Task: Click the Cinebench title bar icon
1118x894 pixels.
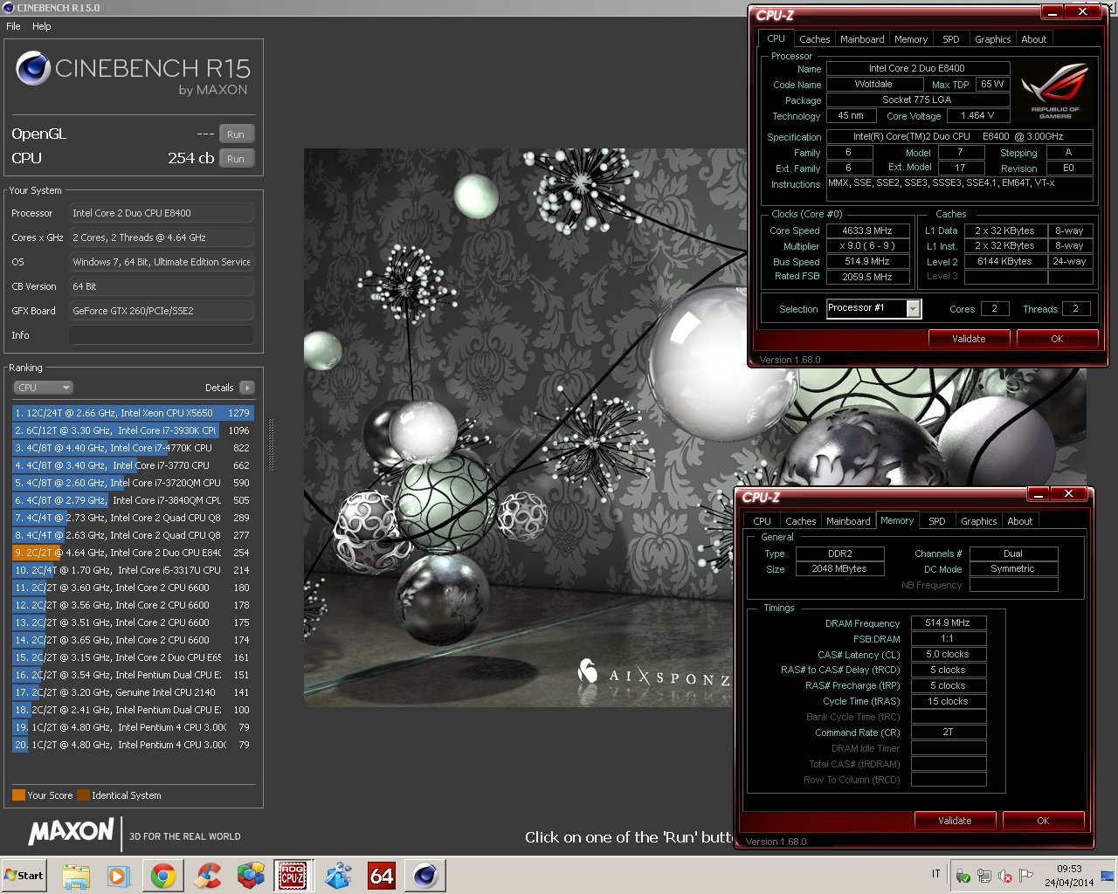Action: point(9,8)
